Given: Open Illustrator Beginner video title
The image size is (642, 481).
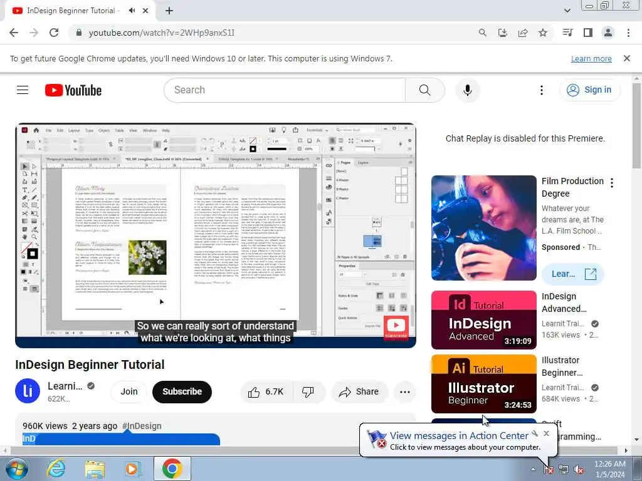Looking at the screenshot, I should 562,366.
